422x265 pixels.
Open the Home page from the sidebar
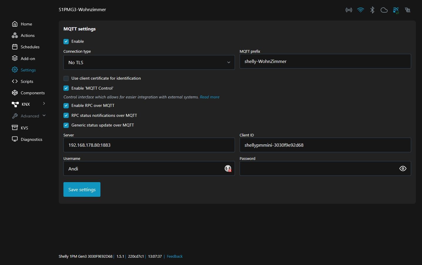pyautogui.click(x=26, y=24)
